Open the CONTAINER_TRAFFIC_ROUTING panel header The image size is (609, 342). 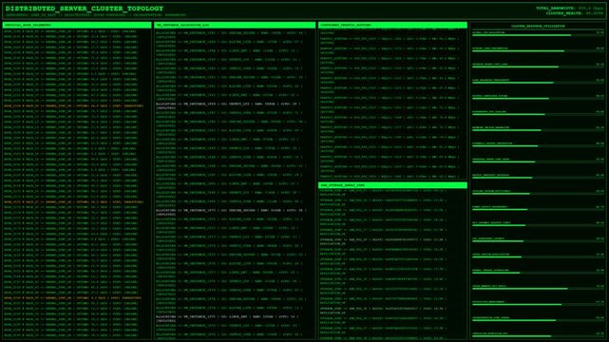[x=392, y=25]
